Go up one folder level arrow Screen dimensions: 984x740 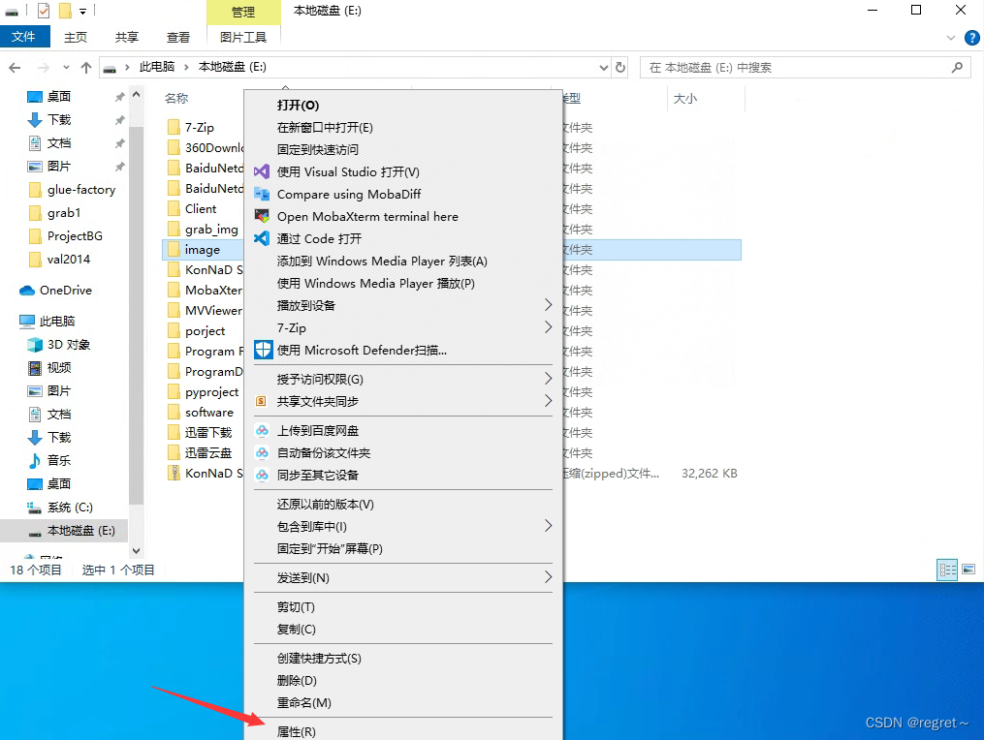point(86,67)
